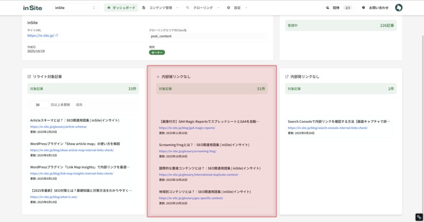424x222 pixels.
Task: Click the post_content class name field
Action: (x=208, y=36)
